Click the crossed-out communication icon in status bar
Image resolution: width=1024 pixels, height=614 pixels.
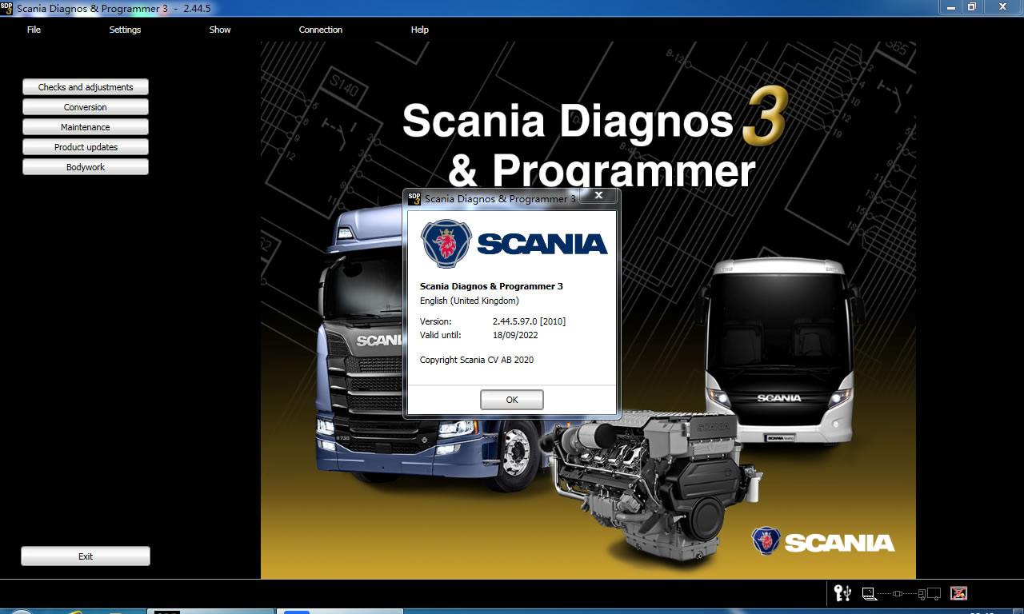pos(958,594)
